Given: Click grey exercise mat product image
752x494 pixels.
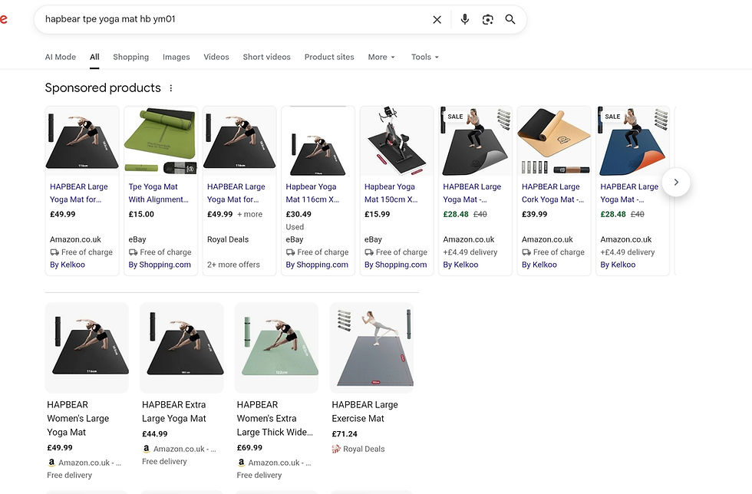Looking at the screenshot, I should tap(371, 347).
